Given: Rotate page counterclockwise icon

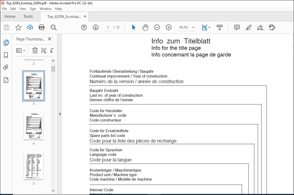Looking at the screenshot, I should (52, 50).
